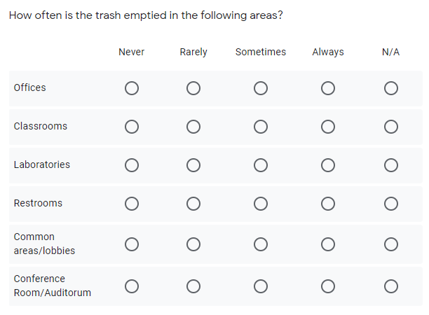Viewport: 429px width, 315px height.
Task: Select Never for Offices
Action: (132, 88)
